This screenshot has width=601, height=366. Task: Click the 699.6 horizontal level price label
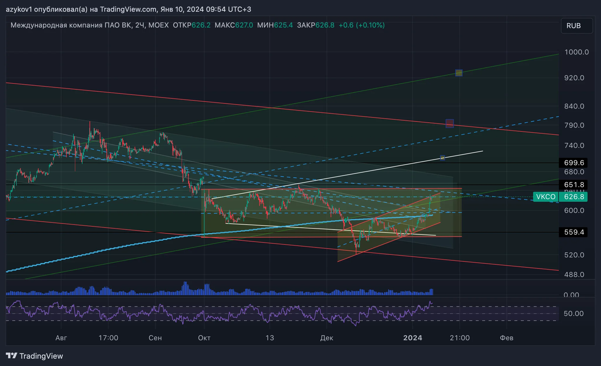(574, 163)
